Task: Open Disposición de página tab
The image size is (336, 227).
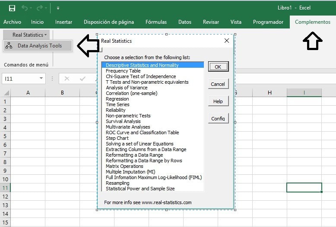Action: pyautogui.click(x=109, y=22)
